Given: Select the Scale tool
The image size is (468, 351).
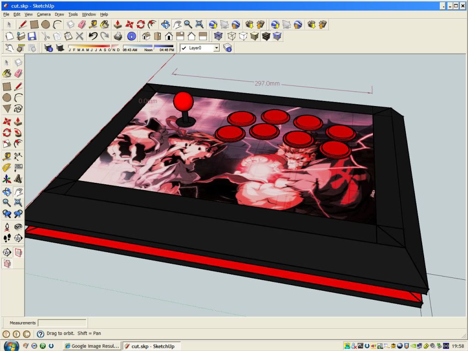Looking at the screenshot, I should click(x=7, y=144).
